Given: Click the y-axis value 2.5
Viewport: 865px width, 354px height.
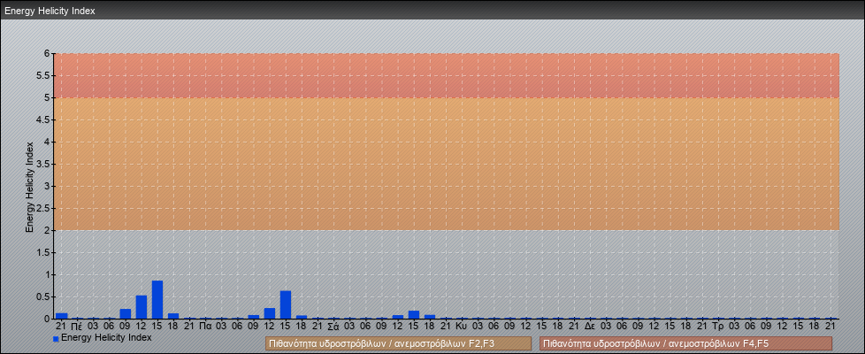Looking at the screenshot, I should tap(43, 208).
